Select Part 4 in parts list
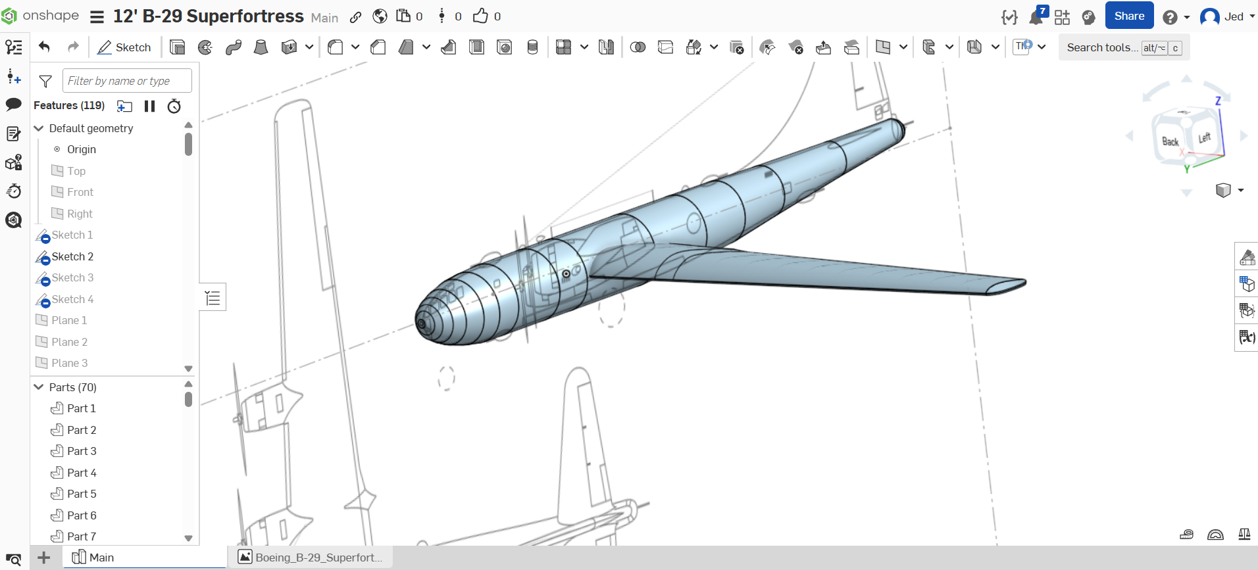The width and height of the screenshot is (1258, 570). pos(82,473)
